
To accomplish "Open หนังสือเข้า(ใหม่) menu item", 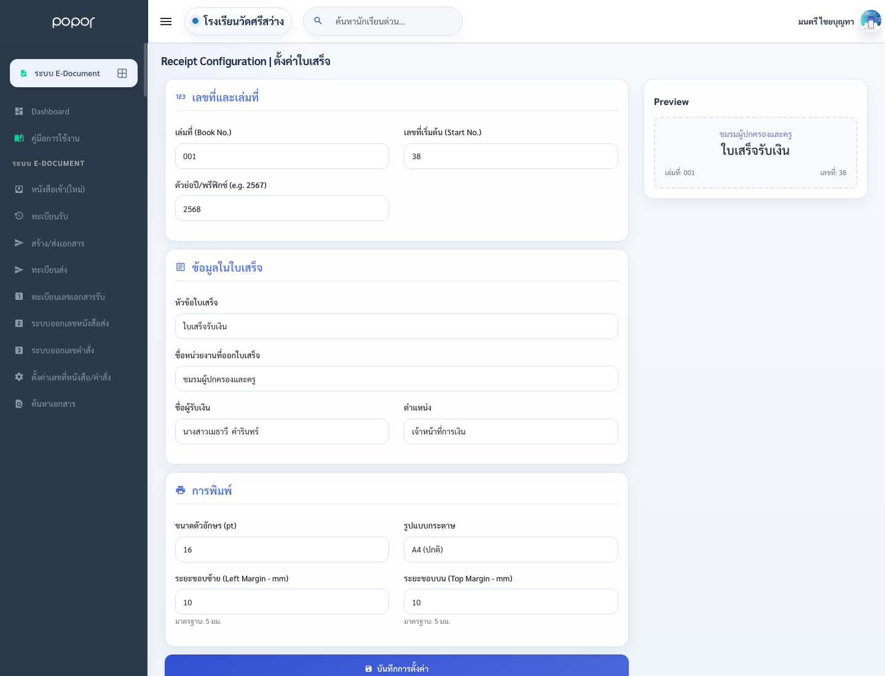I will 74,189.
